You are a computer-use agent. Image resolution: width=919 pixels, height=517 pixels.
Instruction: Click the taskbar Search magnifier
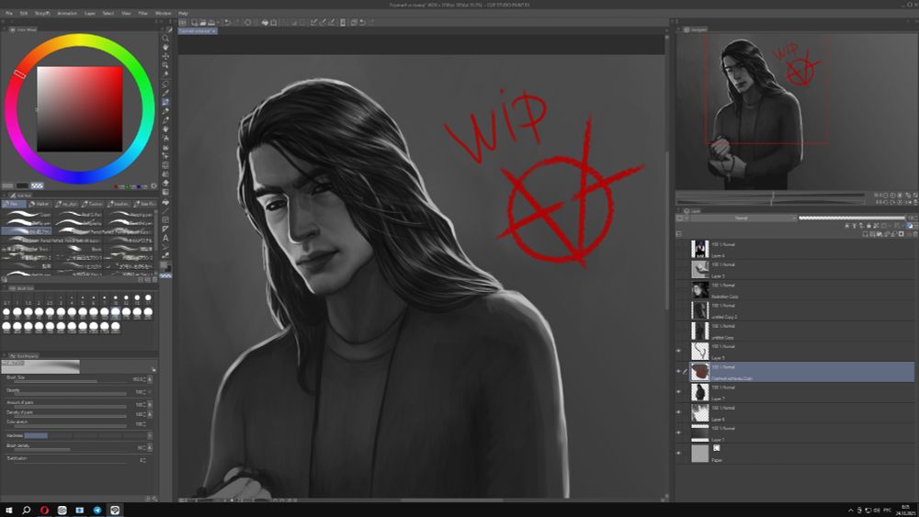pos(27,510)
